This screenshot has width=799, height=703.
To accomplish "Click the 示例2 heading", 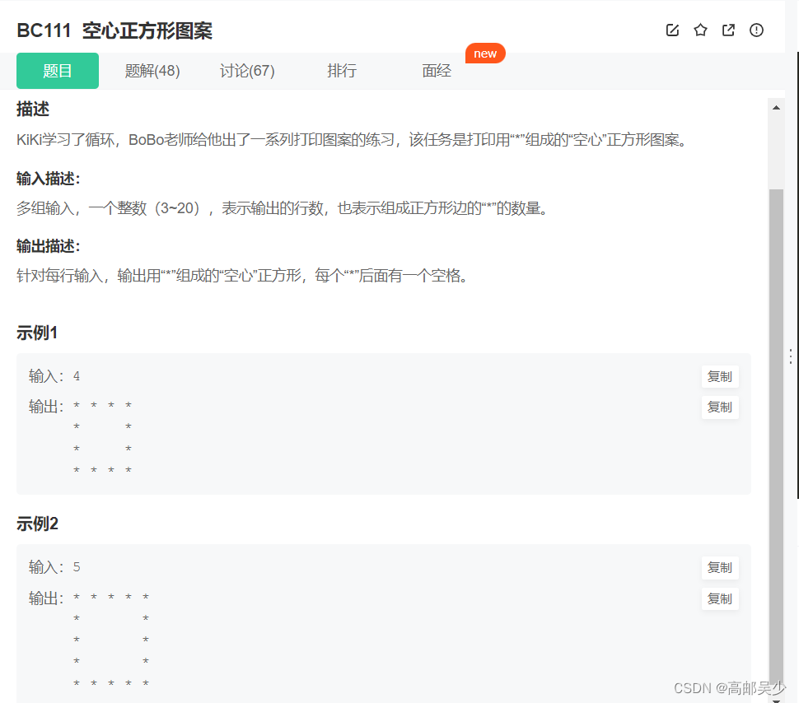I will (37, 524).
